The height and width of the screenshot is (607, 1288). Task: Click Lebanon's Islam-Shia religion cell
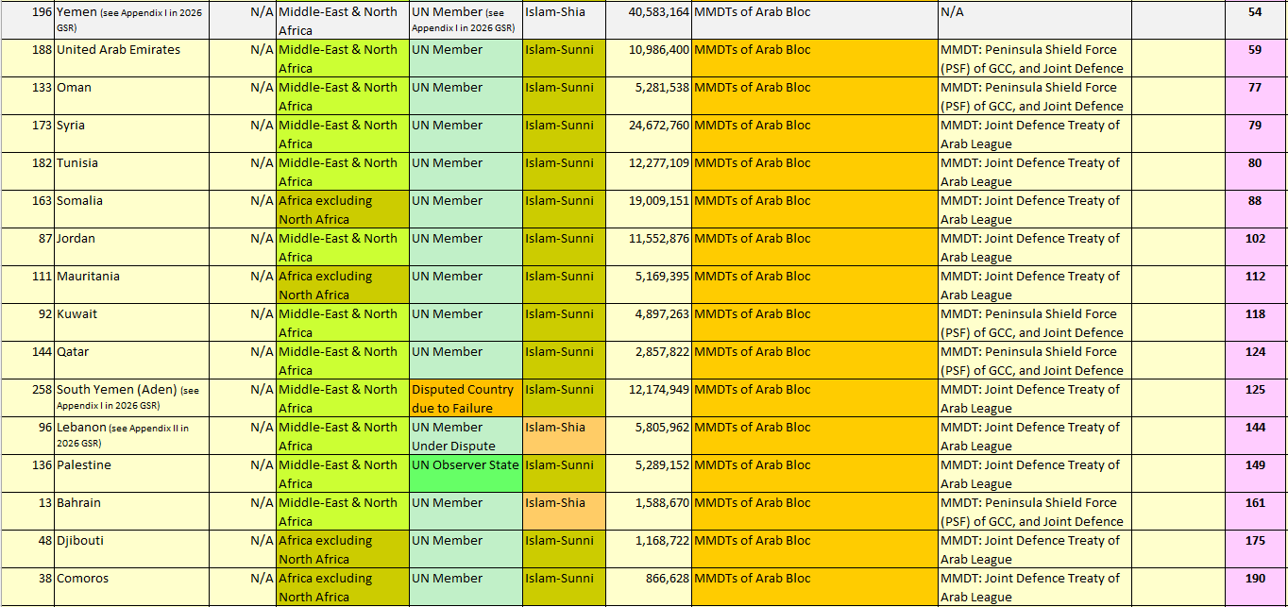564,436
